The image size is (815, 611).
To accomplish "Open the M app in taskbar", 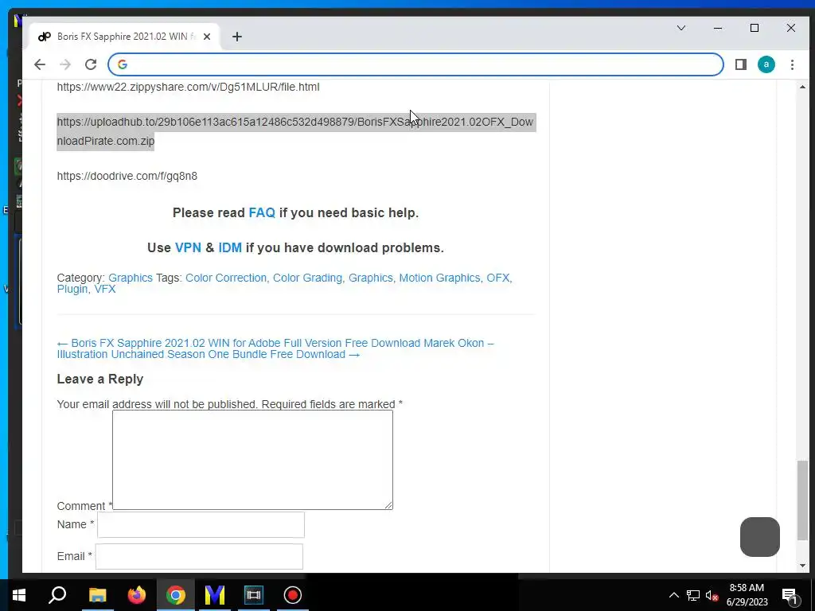I will click(x=215, y=595).
